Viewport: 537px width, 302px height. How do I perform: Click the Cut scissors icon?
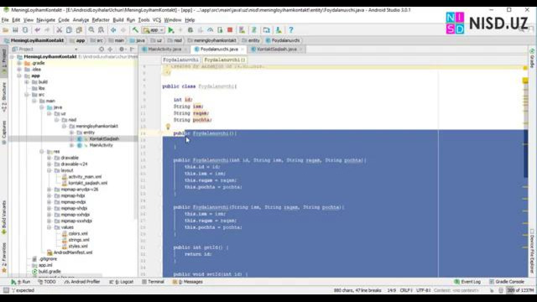60,30
